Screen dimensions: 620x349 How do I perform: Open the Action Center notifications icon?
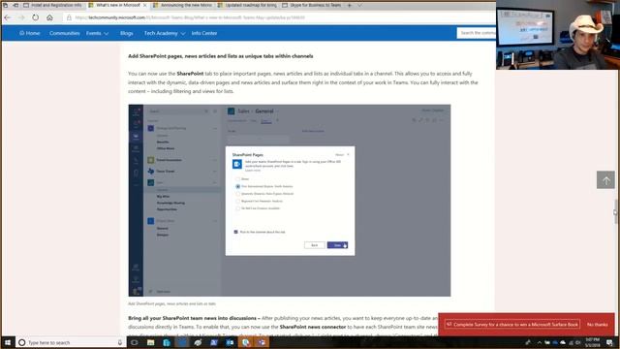coord(609,342)
